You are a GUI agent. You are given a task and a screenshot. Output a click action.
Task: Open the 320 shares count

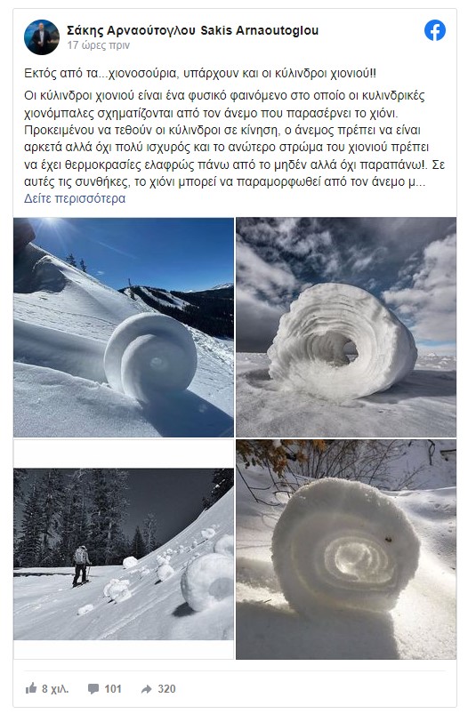(166, 688)
